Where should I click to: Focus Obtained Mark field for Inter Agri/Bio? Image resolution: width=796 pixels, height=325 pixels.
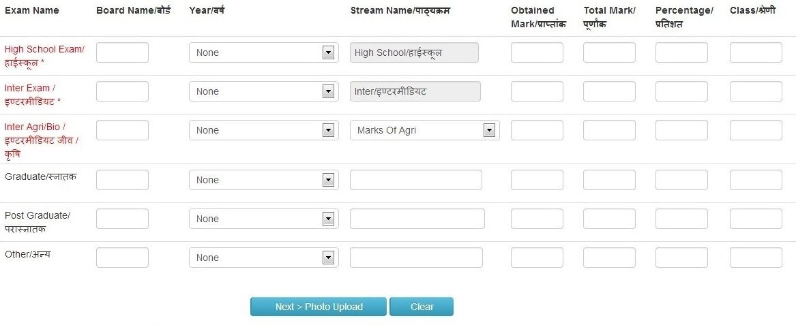pos(537,130)
